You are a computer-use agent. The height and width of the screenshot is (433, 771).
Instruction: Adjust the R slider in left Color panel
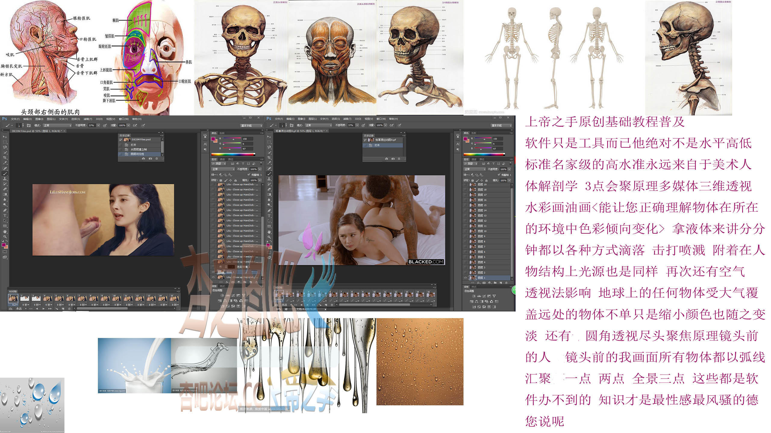pos(233,139)
